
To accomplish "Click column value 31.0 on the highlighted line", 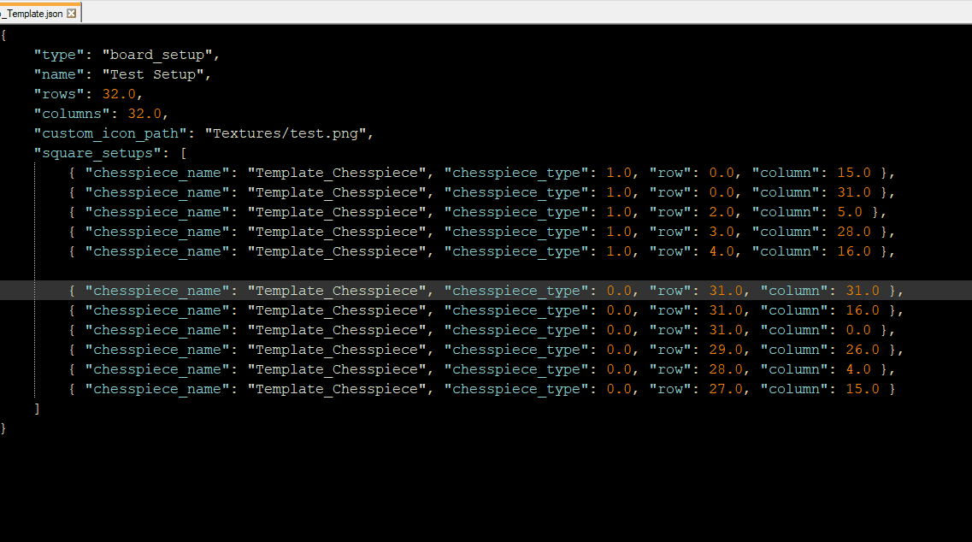I will click(x=863, y=291).
